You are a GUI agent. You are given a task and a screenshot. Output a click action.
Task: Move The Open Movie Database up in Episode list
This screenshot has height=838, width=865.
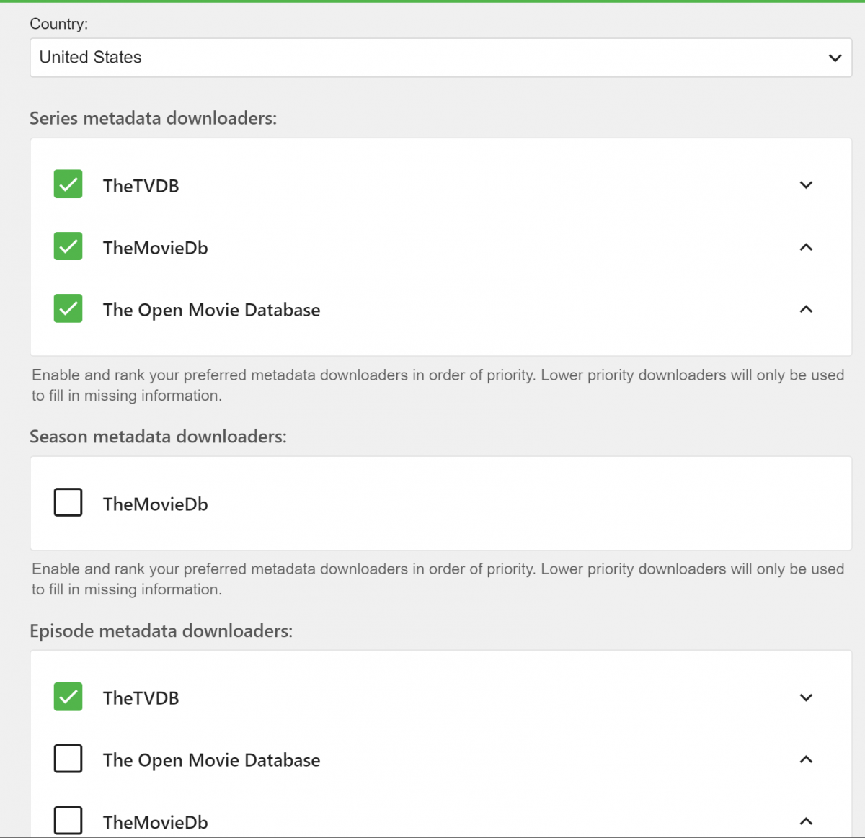point(806,759)
